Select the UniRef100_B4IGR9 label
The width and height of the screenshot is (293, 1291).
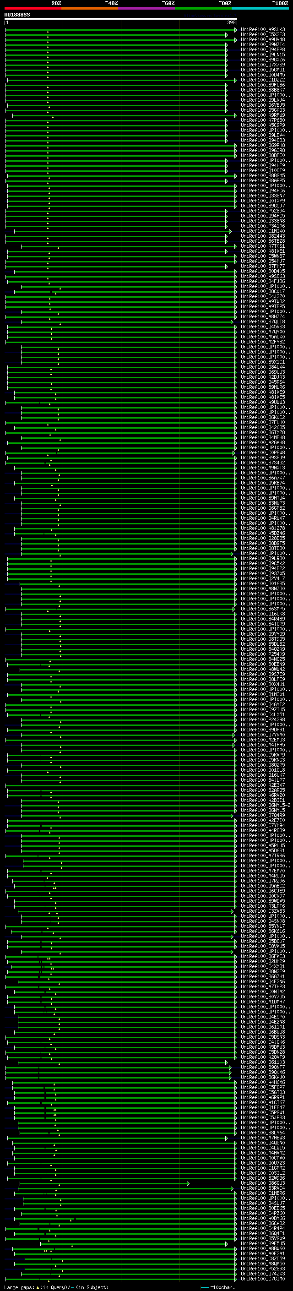[x=263, y=624]
